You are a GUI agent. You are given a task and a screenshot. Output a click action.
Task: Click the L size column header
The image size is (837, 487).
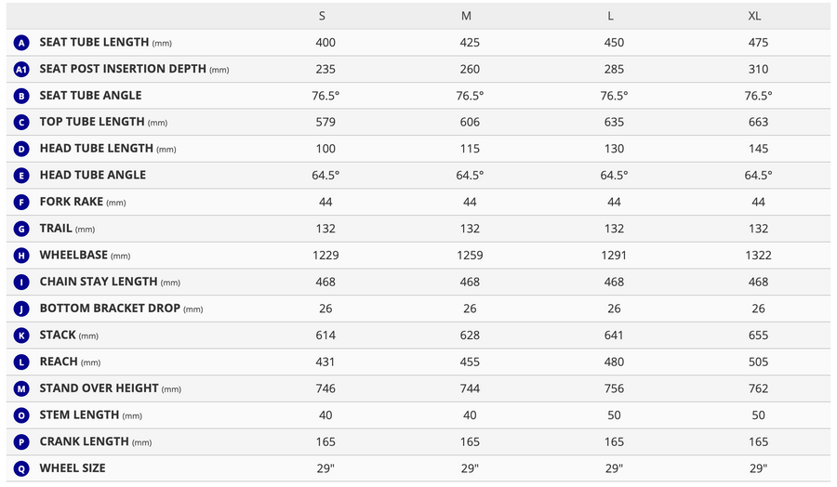click(610, 16)
